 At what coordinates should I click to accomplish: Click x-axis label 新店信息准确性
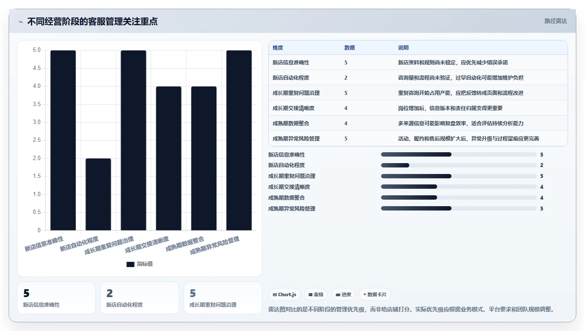click(x=44, y=244)
